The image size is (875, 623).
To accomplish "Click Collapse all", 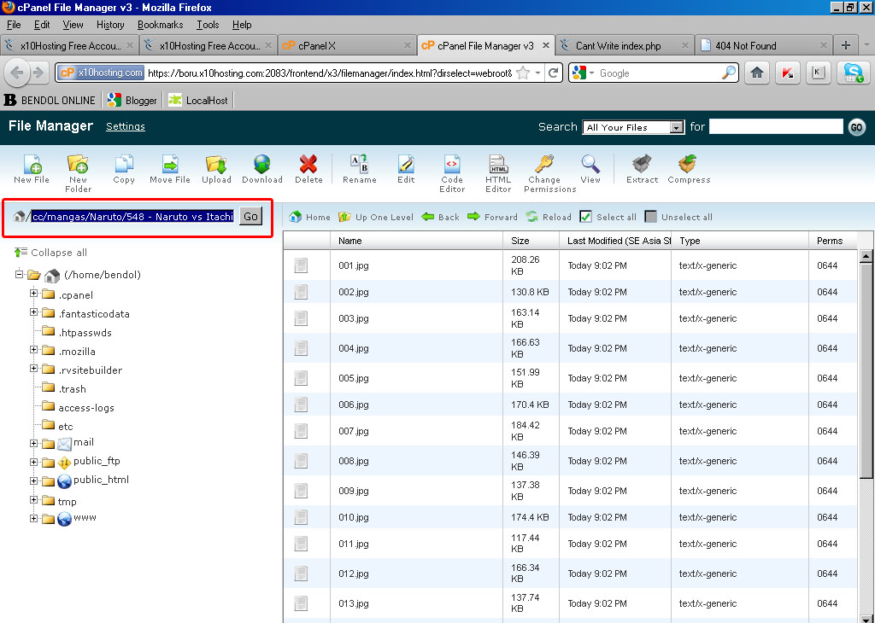I will (50, 253).
